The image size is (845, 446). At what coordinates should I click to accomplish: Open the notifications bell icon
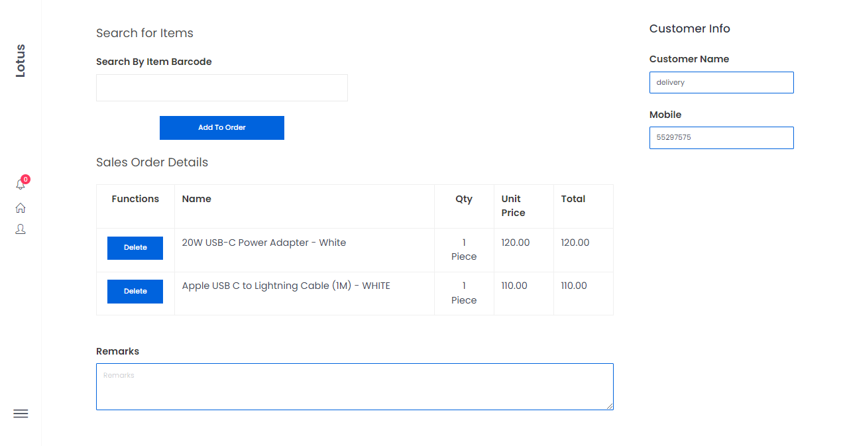coord(20,185)
